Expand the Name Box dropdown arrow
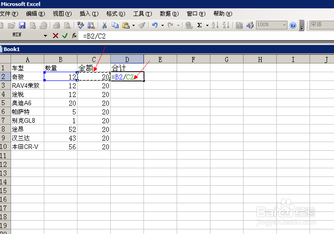Image resolution: width=334 pixels, height=234 pixels. (x=45, y=36)
